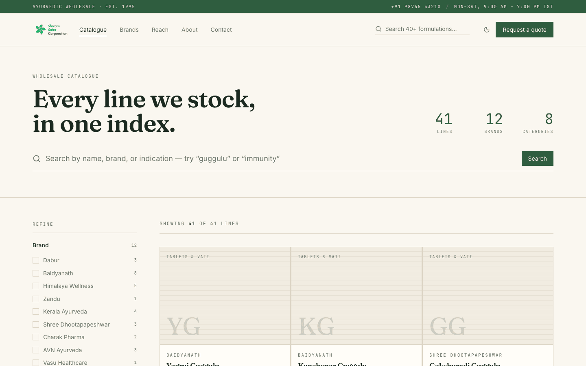This screenshot has width=586, height=366.
Task: Check the Baidyanath brand filter
Action: coord(36,273)
